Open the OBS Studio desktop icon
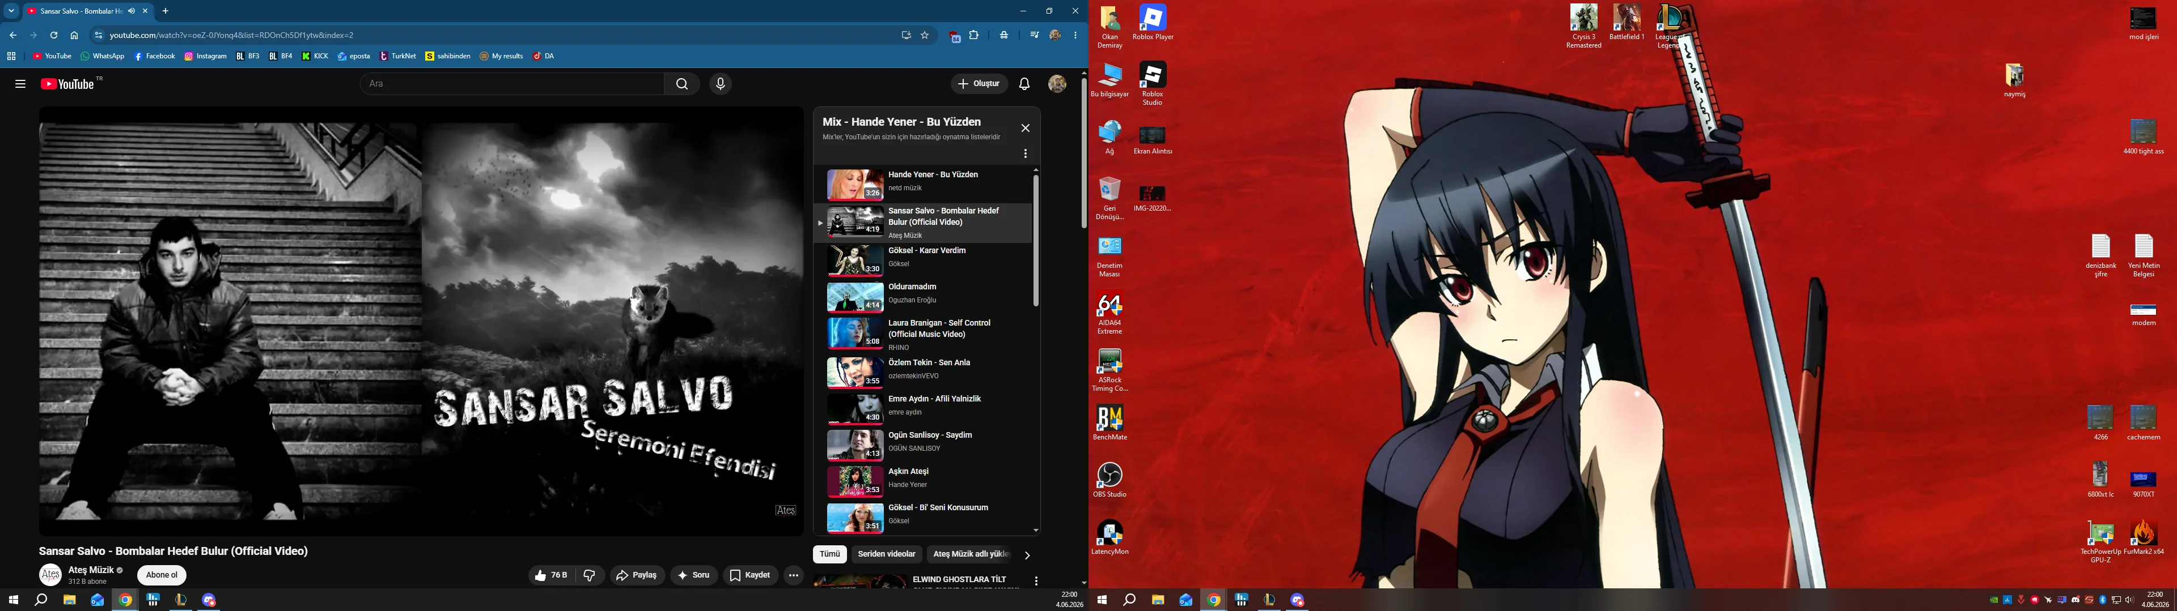 [1109, 480]
